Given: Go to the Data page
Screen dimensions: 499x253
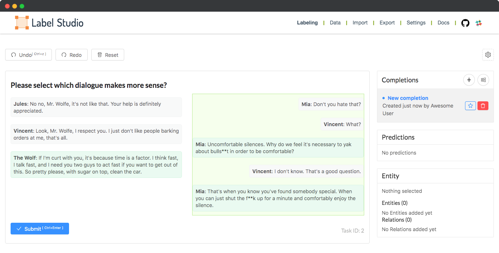Looking at the screenshot, I should point(335,23).
